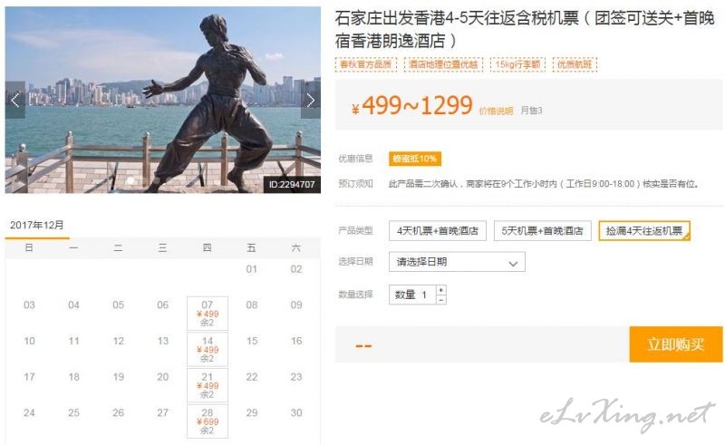The width and height of the screenshot is (725, 445).
Task: Select product type 5天机票+首晚酒店
Action: (x=542, y=231)
